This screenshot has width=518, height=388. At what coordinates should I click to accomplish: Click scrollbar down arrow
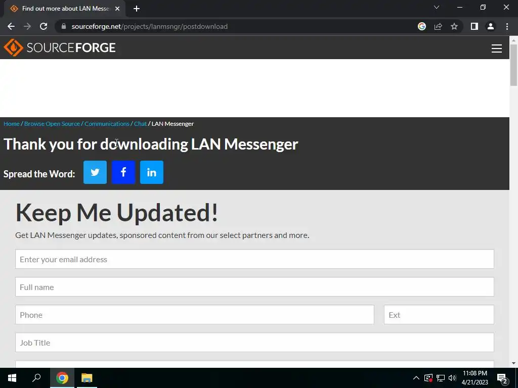513,363
